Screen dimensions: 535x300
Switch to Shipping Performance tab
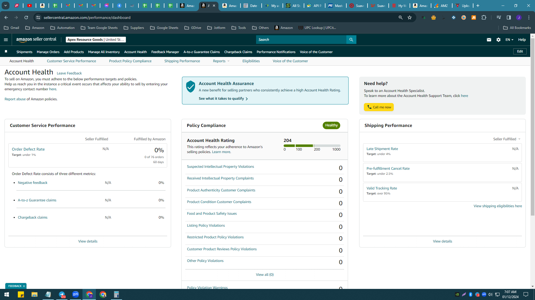point(182,61)
